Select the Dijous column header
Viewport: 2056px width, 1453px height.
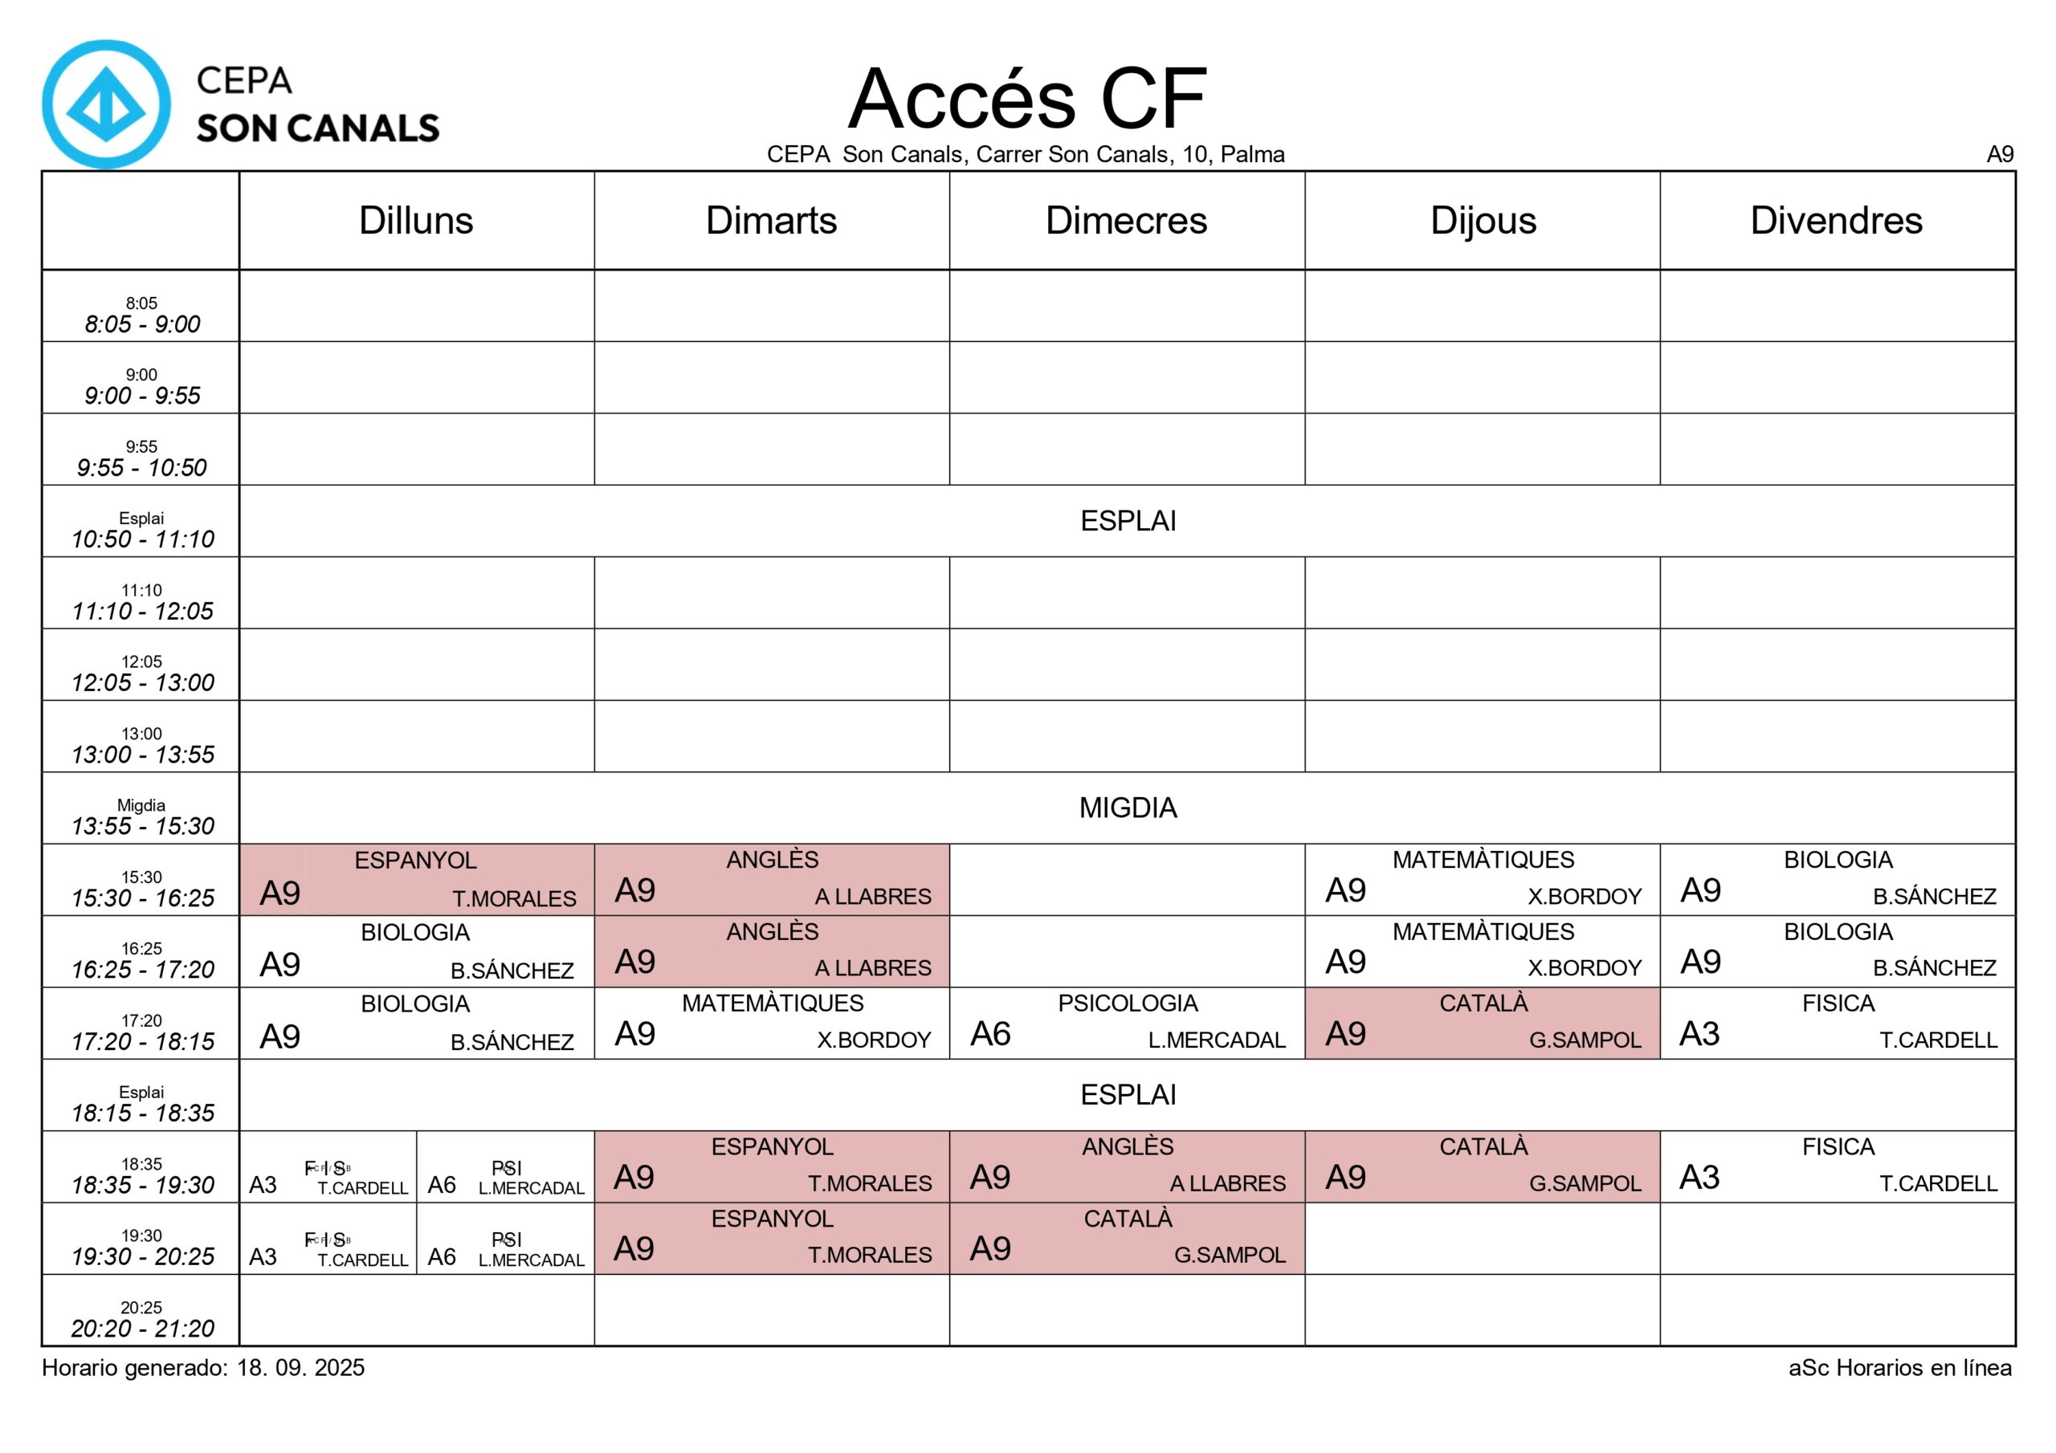[1483, 220]
